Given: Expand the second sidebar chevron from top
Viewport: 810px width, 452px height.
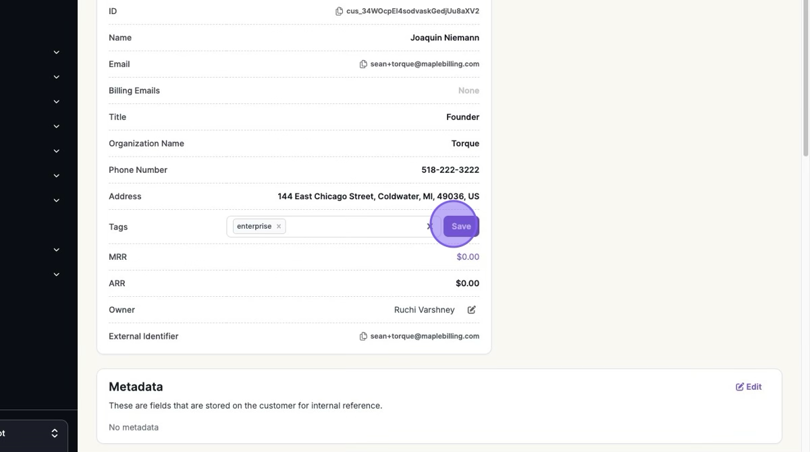Looking at the screenshot, I should [x=57, y=77].
